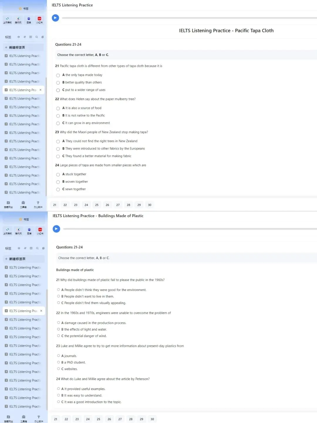Select 'A the only tapa made today'
The height and width of the screenshot is (423, 317).
point(58,75)
